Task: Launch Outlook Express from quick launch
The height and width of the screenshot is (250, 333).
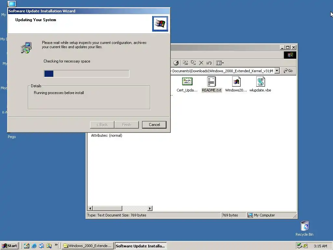Action: coord(41,246)
